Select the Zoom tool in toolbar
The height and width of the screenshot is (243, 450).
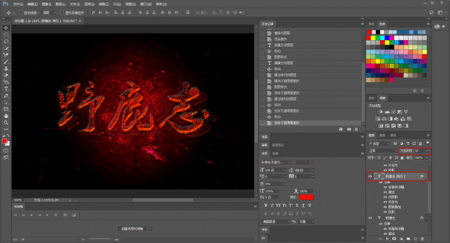(6, 123)
